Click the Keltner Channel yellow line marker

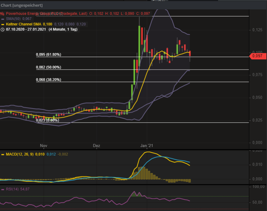[3, 24]
